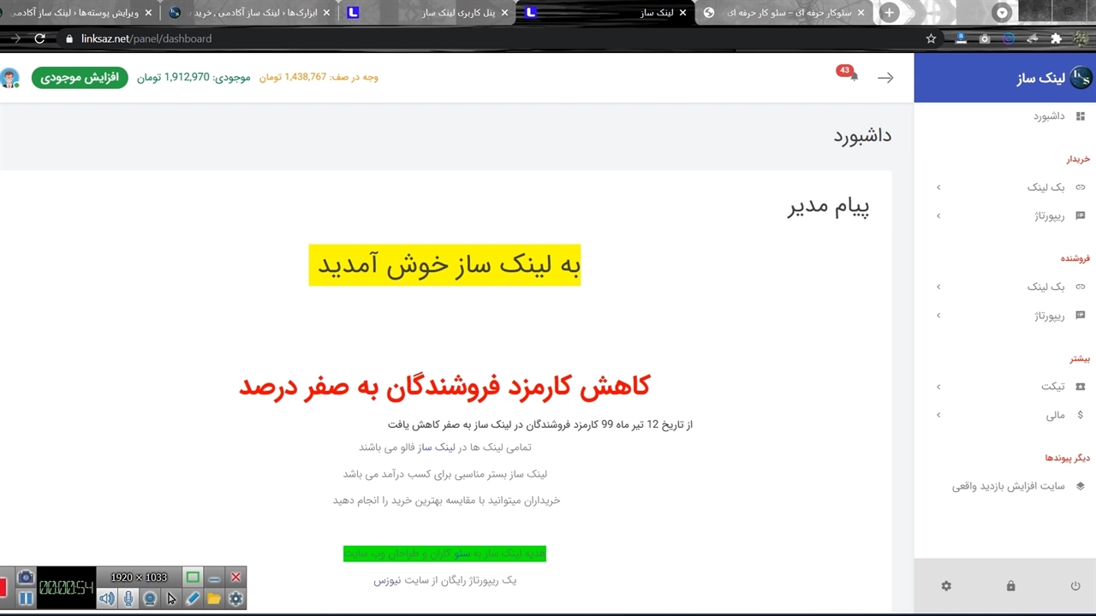
Task: Open the recorder's output folder icon
Action: pos(214,599)
